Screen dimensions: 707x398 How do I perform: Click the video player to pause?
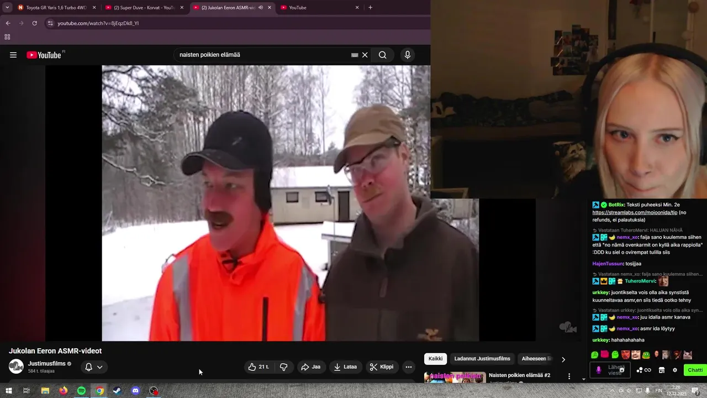pyautogui.click(x=290, y=203)
